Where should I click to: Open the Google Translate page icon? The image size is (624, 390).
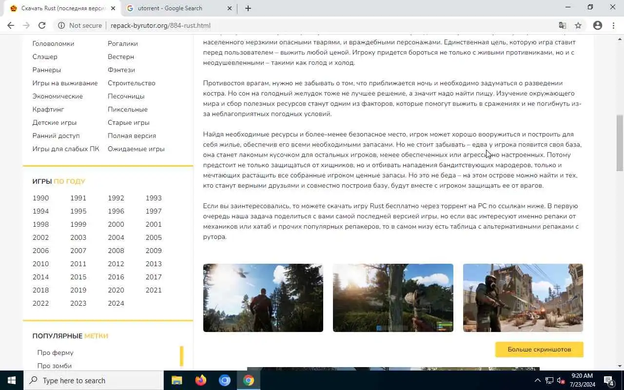coord(563,25)
